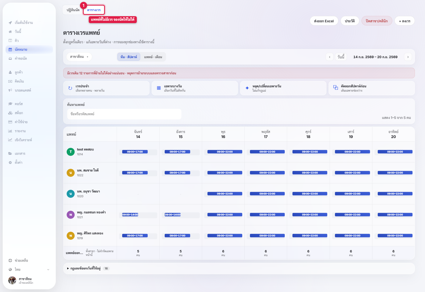Open รายงาน bar chart icon
This screenshot has height=292, width=425.
click(x=10, y=131)
